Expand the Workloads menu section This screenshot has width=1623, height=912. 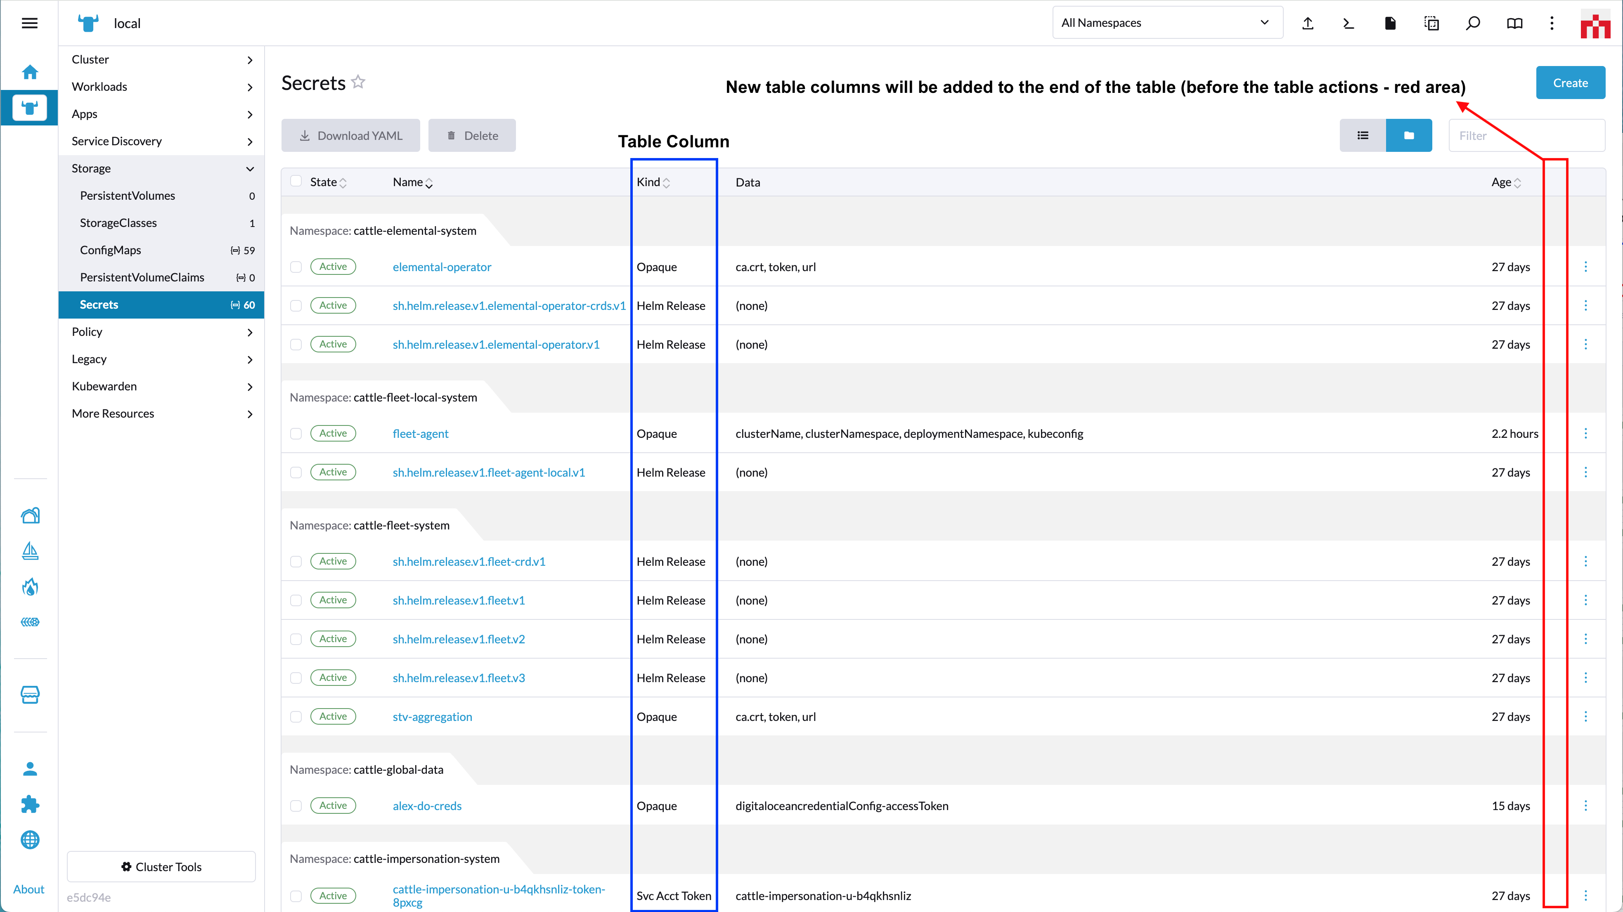(x=161, y=86)
